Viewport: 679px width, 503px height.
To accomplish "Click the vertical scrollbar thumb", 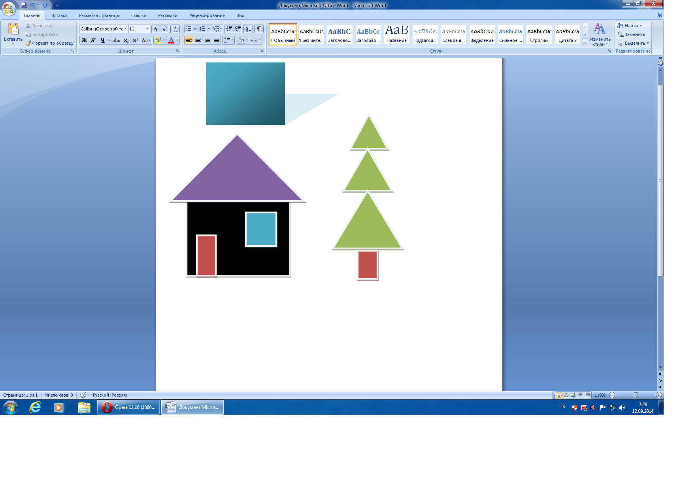I will [x=660, y=180].
